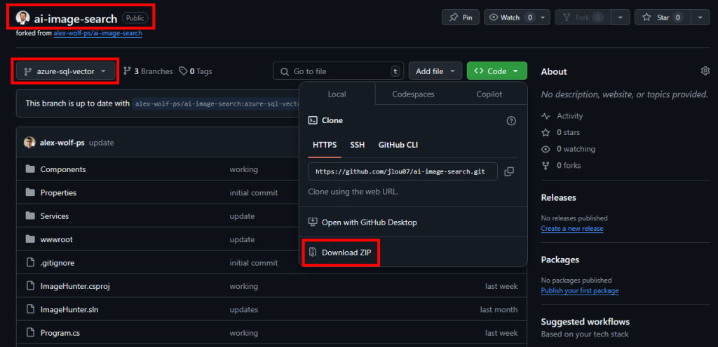Open 'working' commit message in ImageHunter.csproj row
This screenshot has height=347, width=718.
(243, 286)
